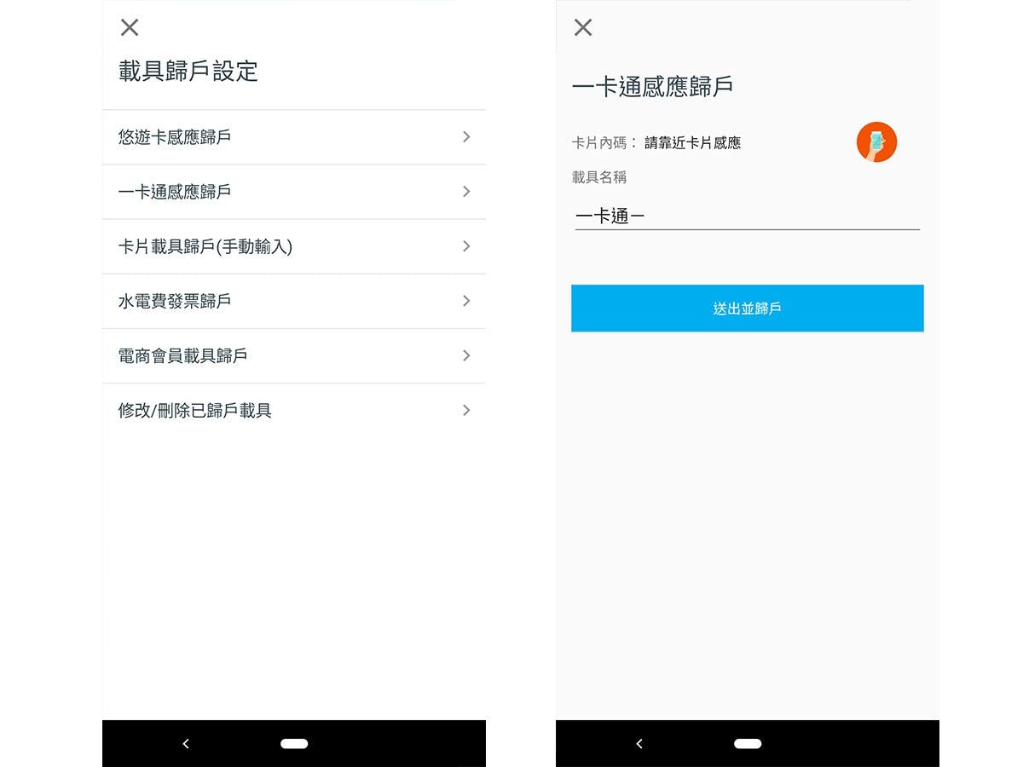Viewport: 1023px width, 767px height.
Task: Tap the orange NFC card-sensing icon
Action: [876, 142]
